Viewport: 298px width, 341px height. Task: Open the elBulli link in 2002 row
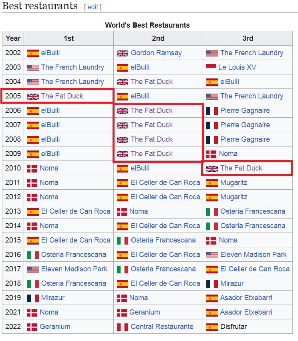point(50,53)
